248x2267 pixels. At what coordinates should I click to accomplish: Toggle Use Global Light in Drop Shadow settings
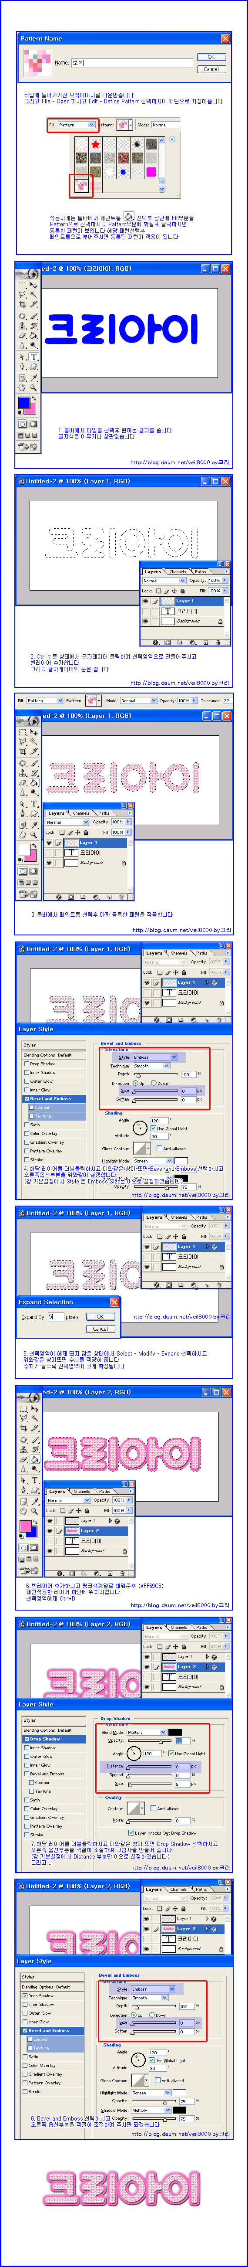click(171, 1754)
